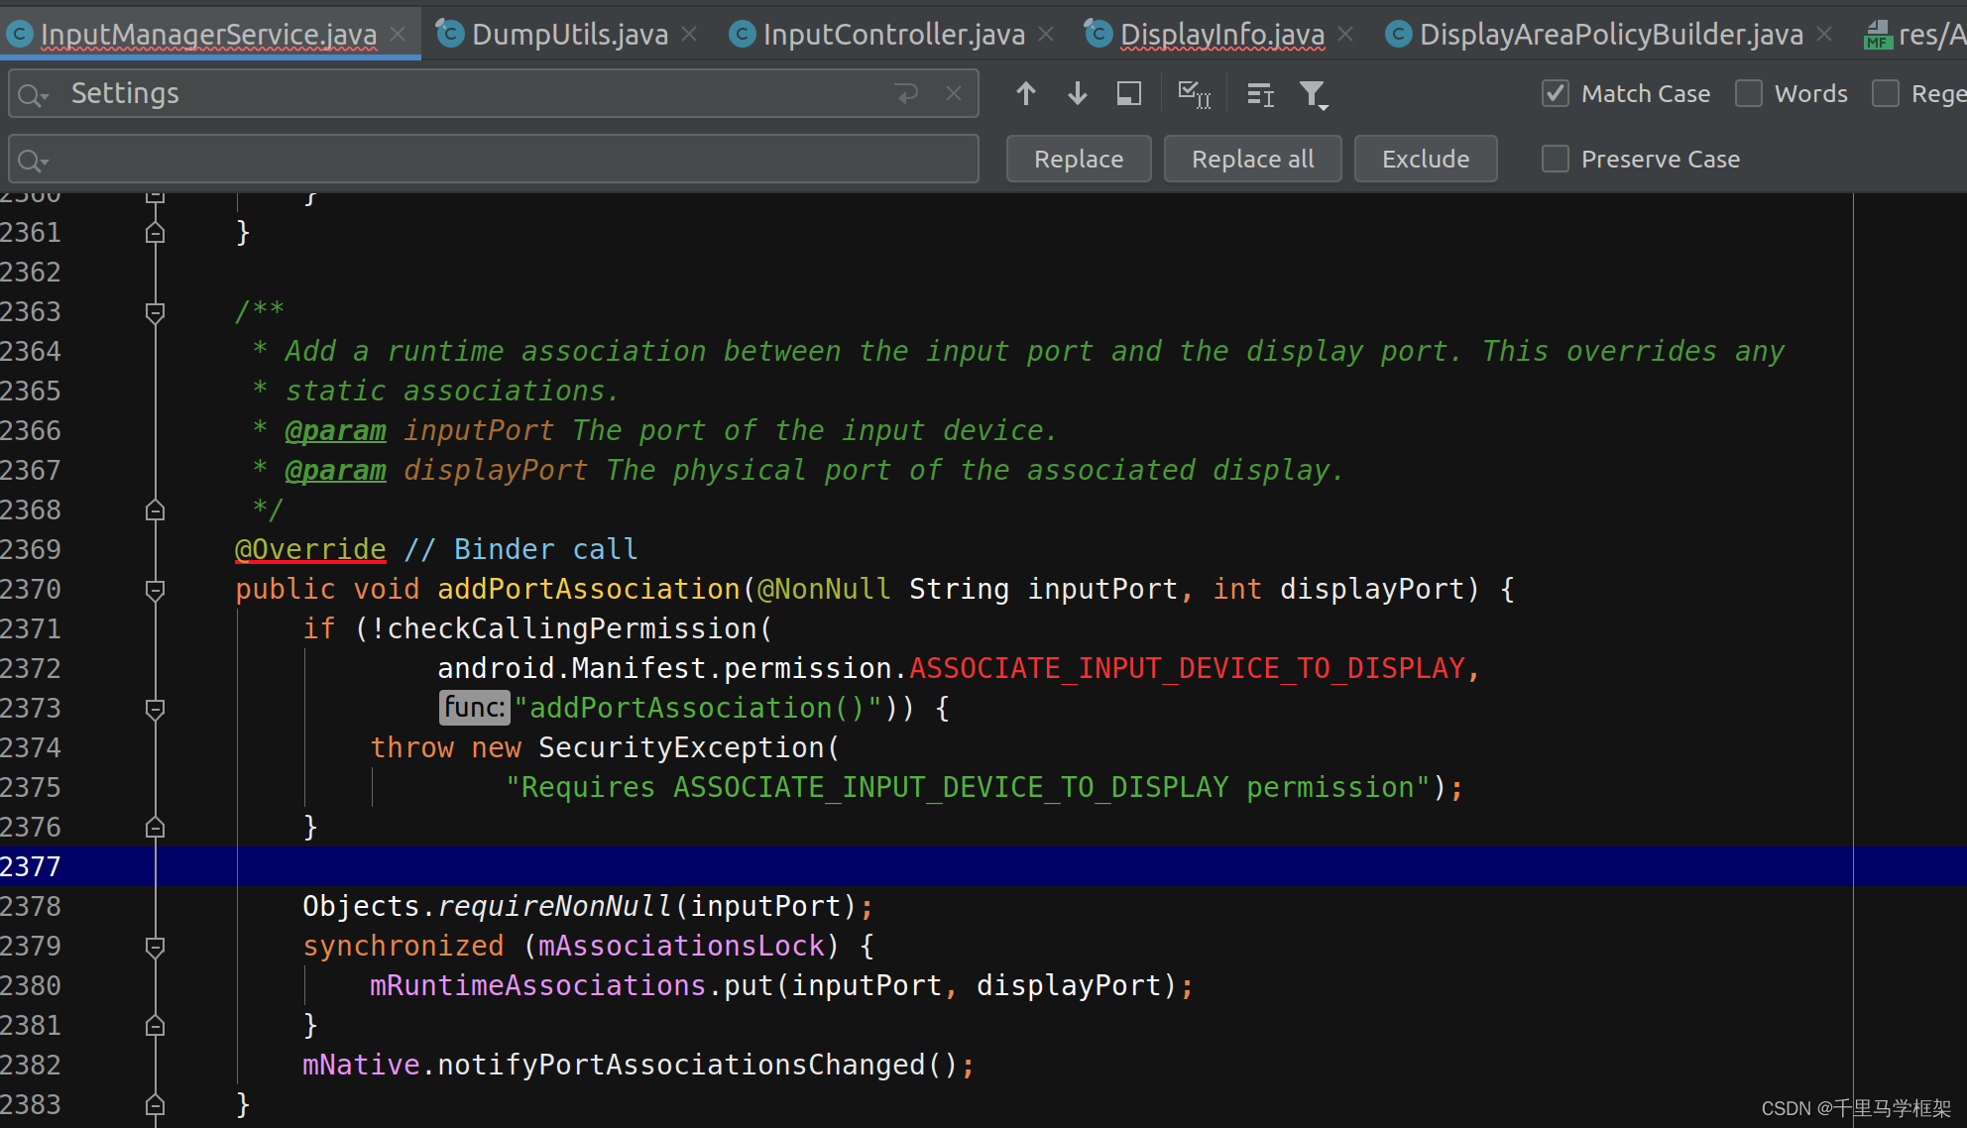Uncheck the Match Case option
Screen dimensions: 1967x1128
[x=1556, y=94]
